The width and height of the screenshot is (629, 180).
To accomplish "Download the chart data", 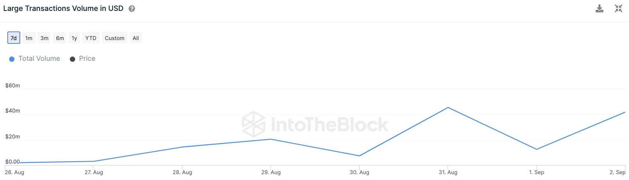I will pos(599,8).
